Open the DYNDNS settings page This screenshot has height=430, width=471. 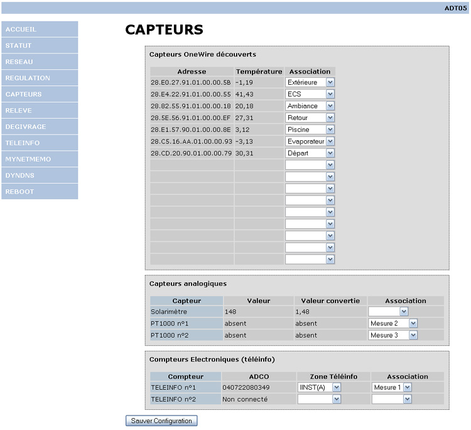click(40, 175)
